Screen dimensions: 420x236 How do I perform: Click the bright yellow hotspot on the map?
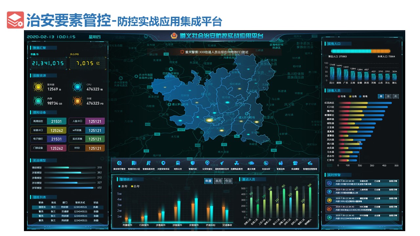click(209, 121)
